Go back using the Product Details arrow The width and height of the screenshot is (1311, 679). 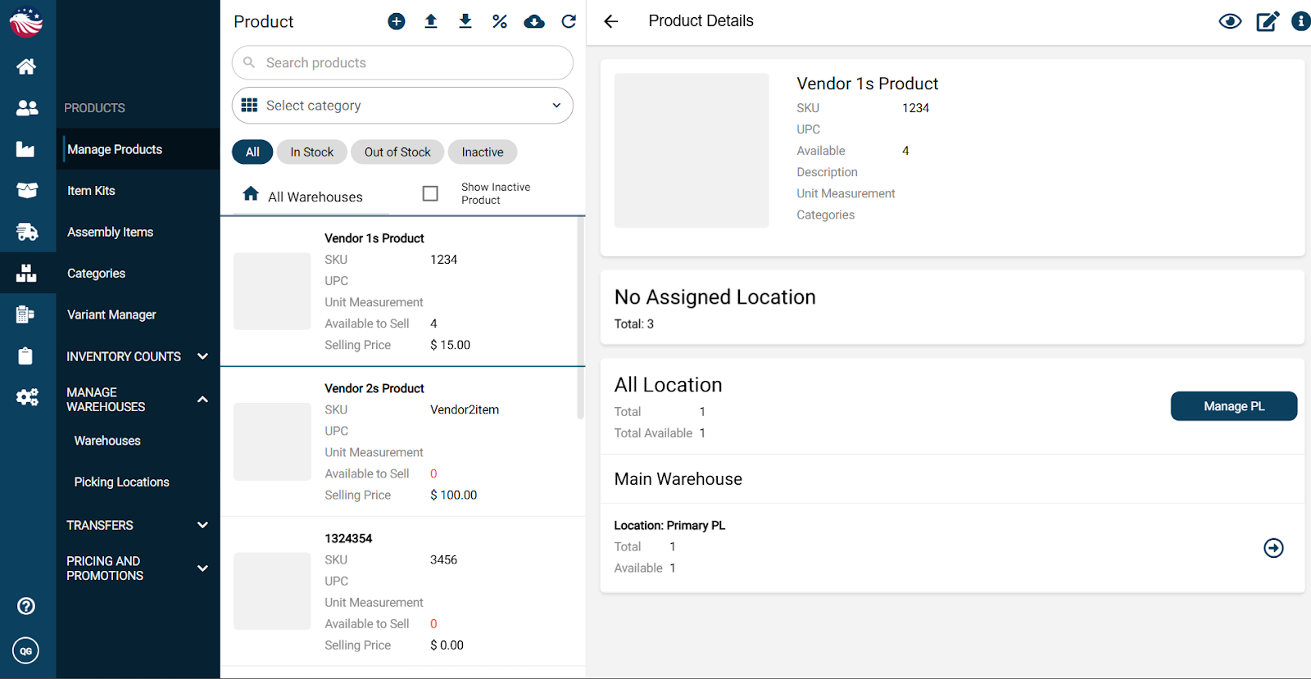point(611,21)
